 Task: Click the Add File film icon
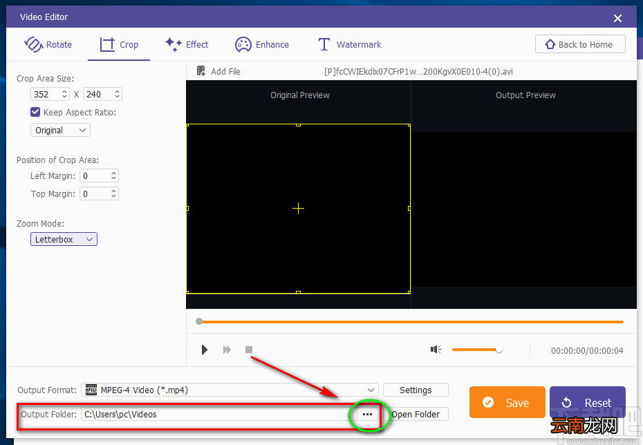[x=201, y=71]
